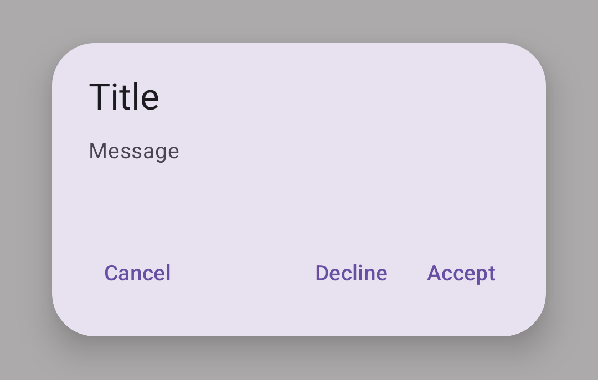
Task: Select the dialog heading labeled Title
Action: 124,96
